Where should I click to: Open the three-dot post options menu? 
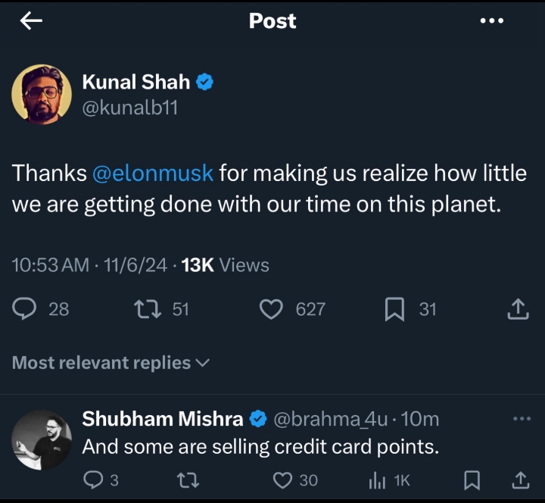point(492,21)
